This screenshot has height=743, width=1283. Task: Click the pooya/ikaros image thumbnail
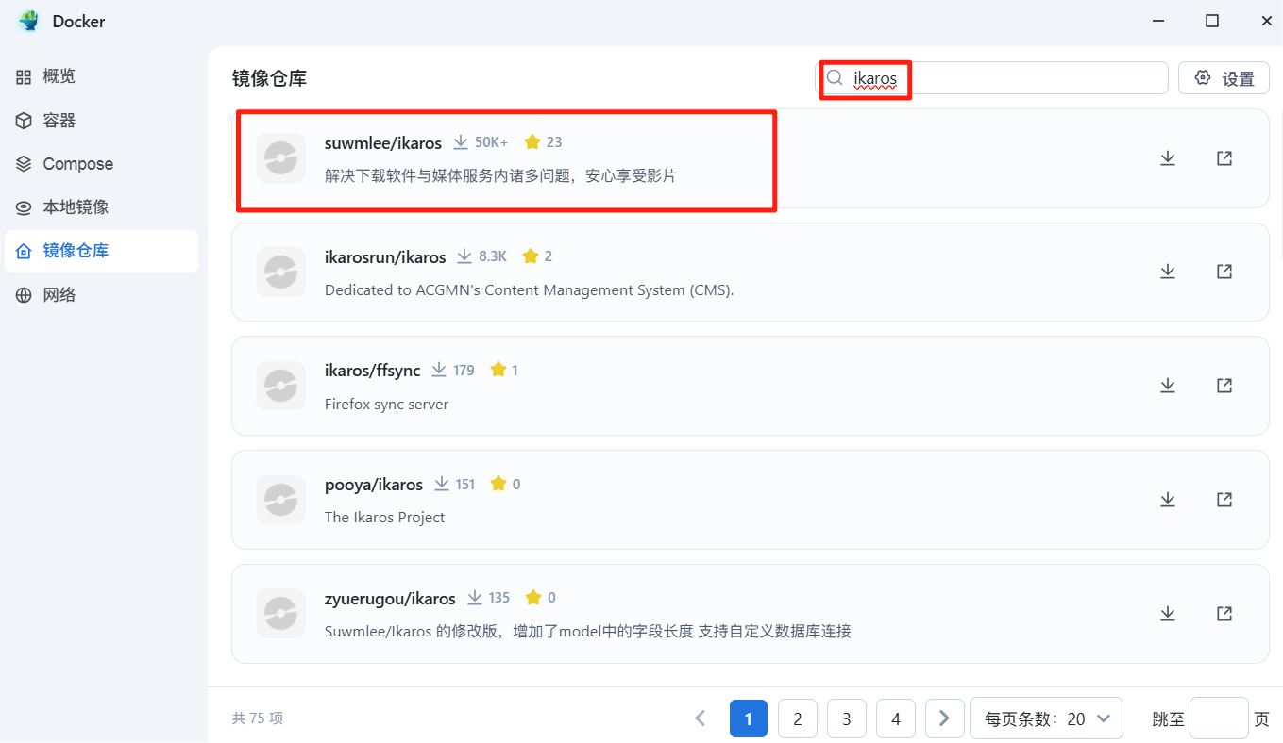(280, 500)
